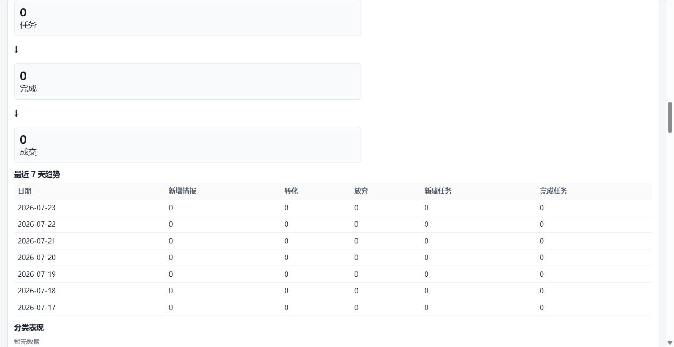Screen dimensions: 674x347
Task: Click the 日期 column header
Action: coord(25,191)
